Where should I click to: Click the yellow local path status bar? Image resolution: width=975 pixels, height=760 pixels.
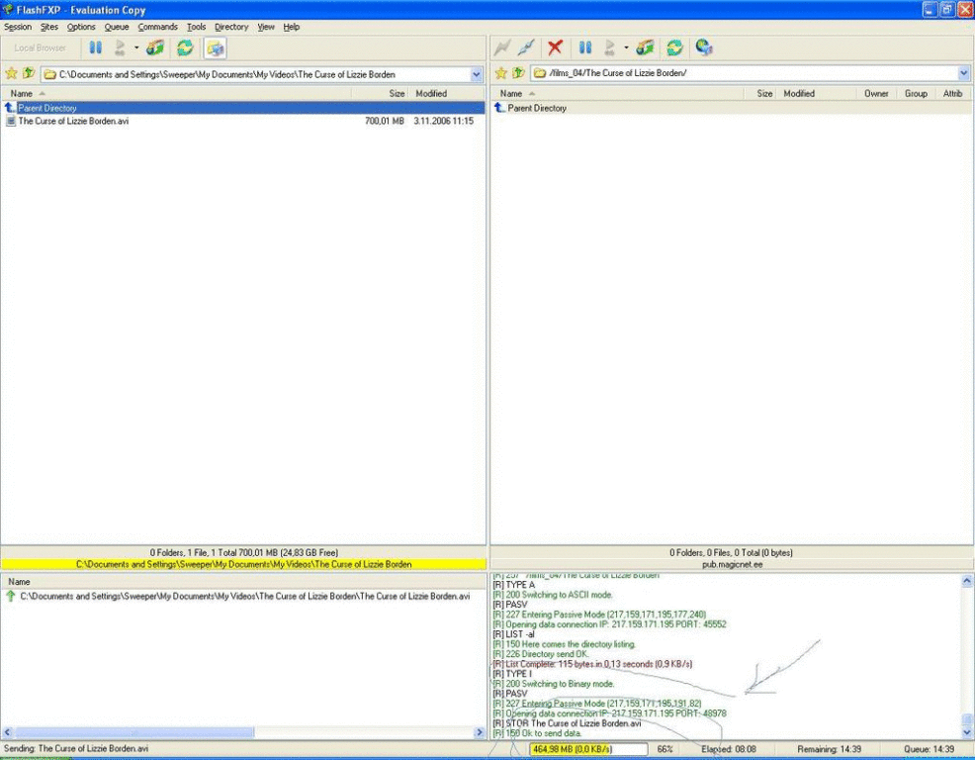click(x=243, y=564)
